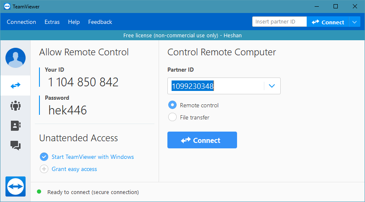Select the Remote control radio option
Screen dimensions: 365x202
click(172, 105)
